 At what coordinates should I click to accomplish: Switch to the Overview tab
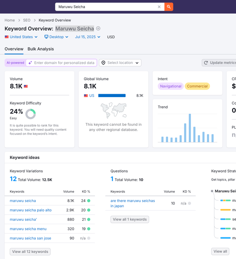(14, 49)
